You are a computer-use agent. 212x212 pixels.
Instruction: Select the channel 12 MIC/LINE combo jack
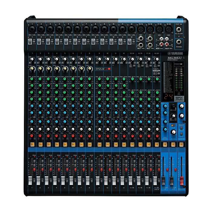coord(131,29)
